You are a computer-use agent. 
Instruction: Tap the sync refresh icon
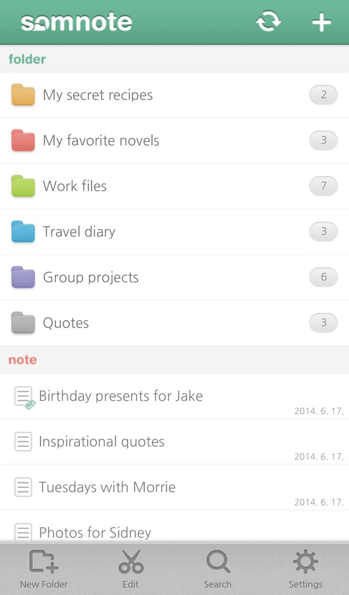point(269,22)
